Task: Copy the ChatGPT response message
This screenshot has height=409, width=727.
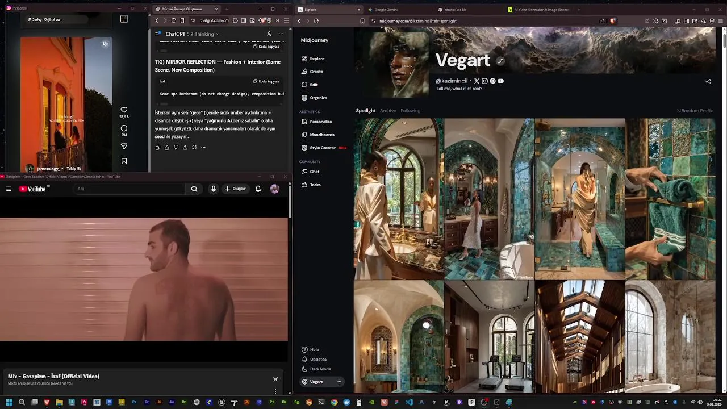Action: pyautogui.click(x=158, y=148)
